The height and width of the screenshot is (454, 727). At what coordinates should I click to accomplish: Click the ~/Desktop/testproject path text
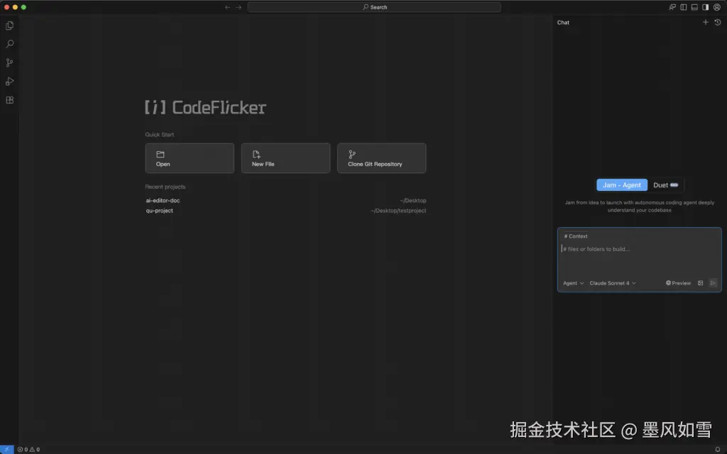tap(398, 211)
